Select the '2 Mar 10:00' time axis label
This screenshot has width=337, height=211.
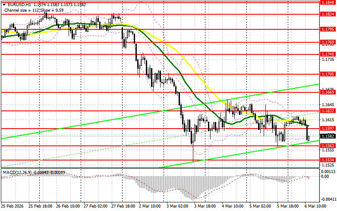point(150,206)
